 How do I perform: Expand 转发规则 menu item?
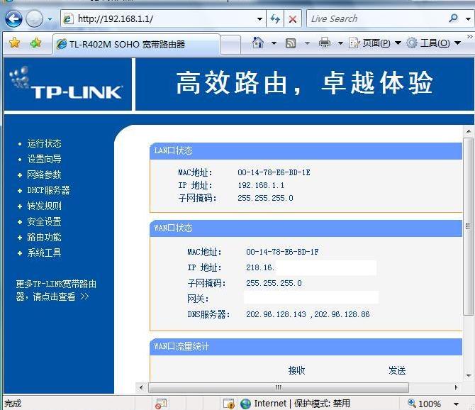tap(44, 206)
